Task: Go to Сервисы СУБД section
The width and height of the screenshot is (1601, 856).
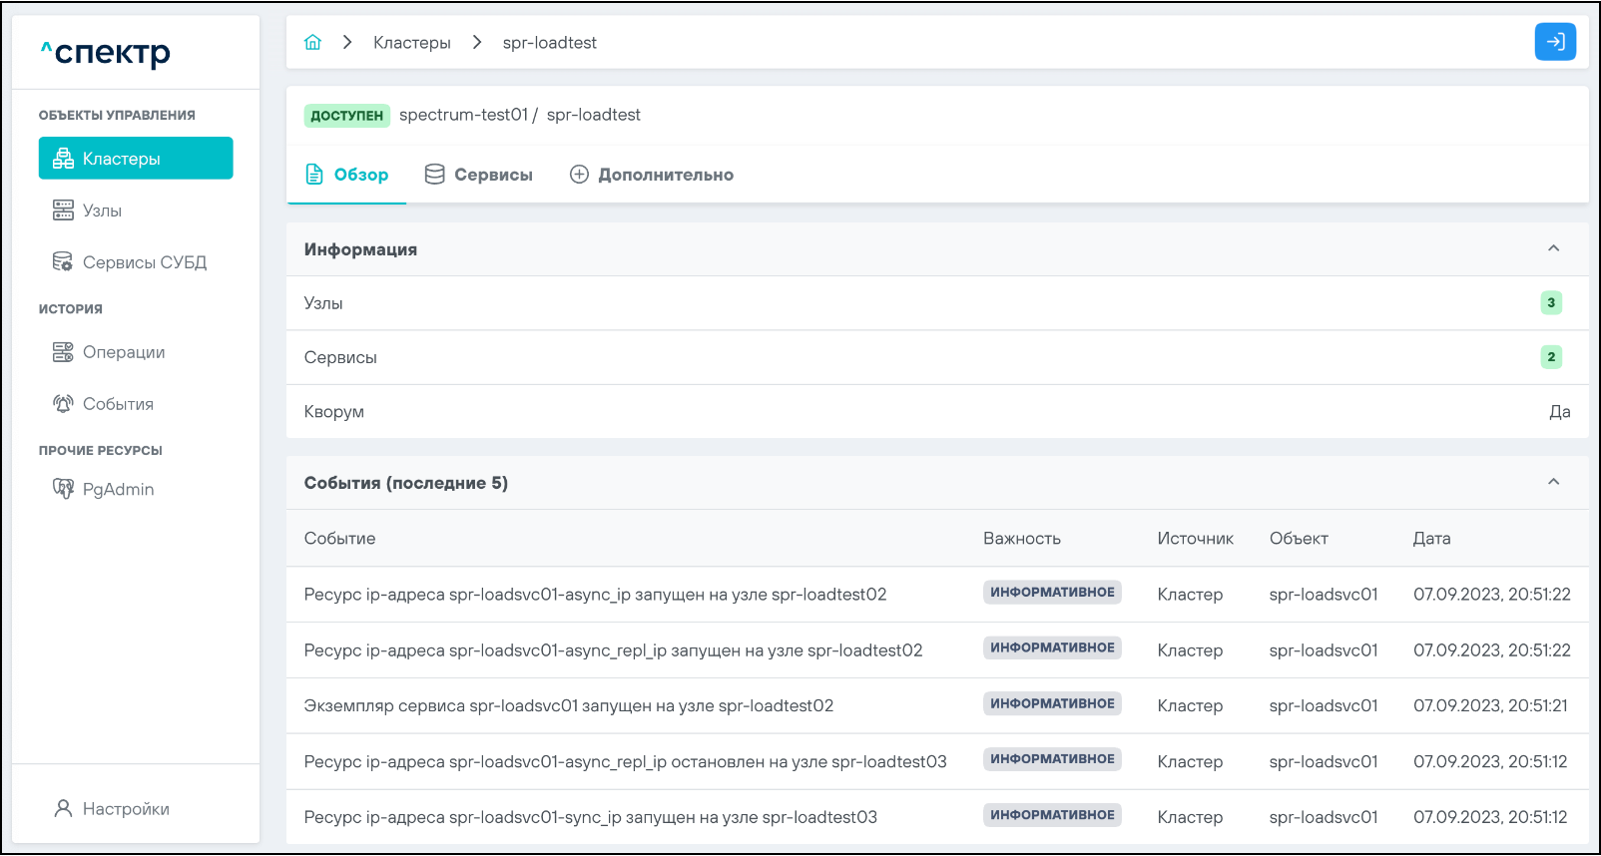Action: pos(144,262)
